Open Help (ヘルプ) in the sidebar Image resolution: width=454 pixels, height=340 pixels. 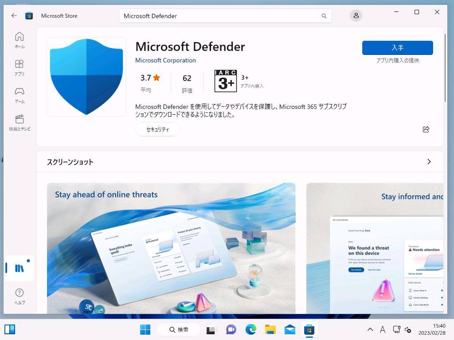pyautogui.click(x=20, y=296)
